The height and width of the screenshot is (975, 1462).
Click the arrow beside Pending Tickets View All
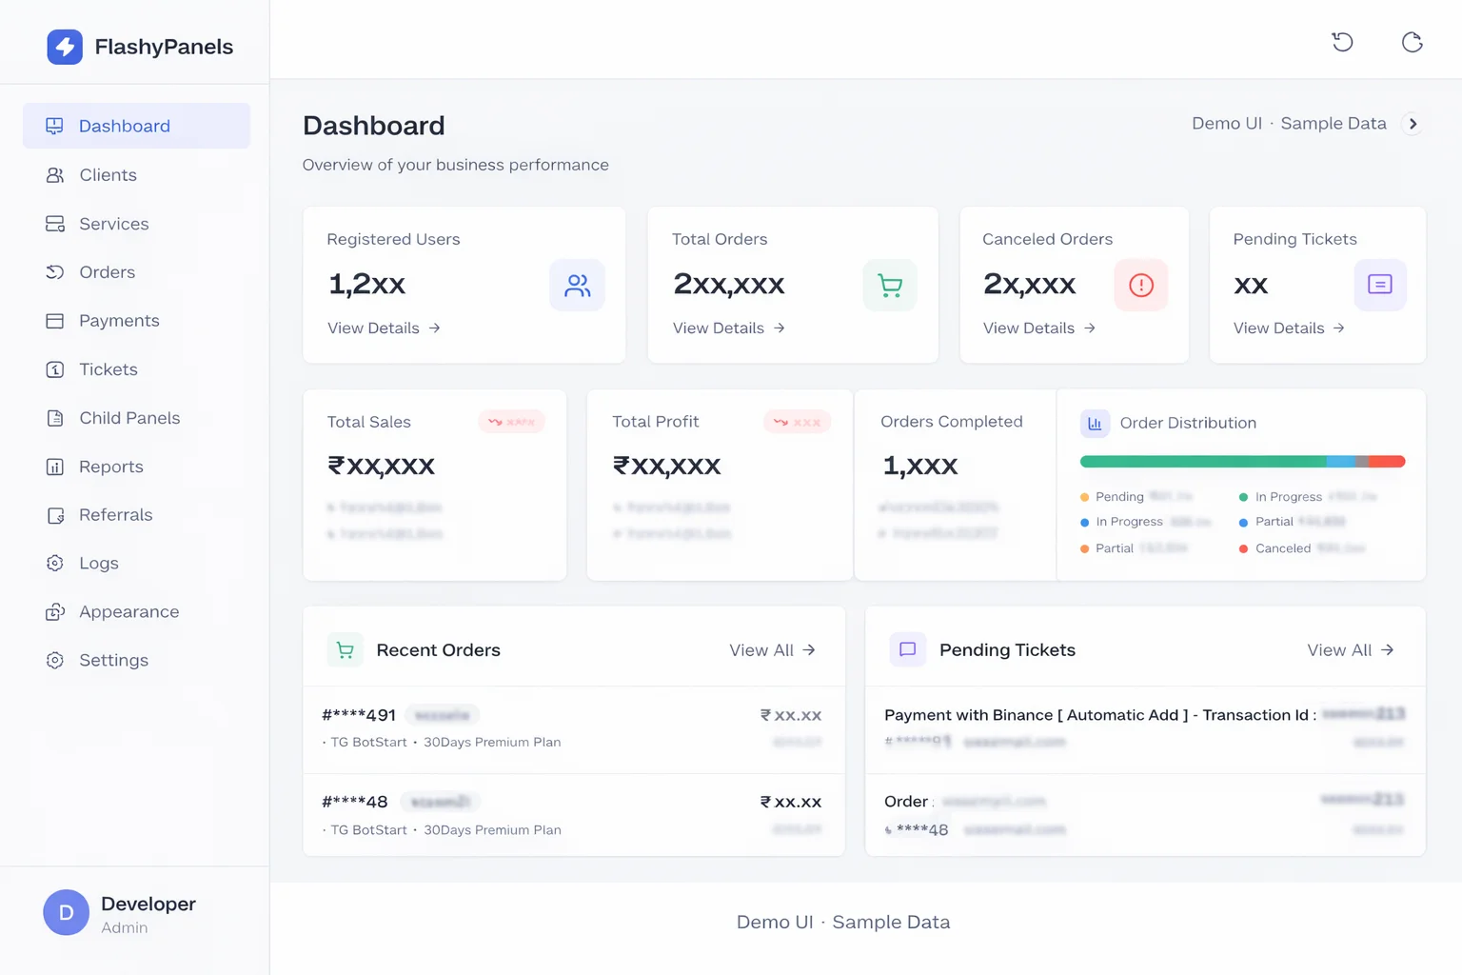pos(1387,650)
